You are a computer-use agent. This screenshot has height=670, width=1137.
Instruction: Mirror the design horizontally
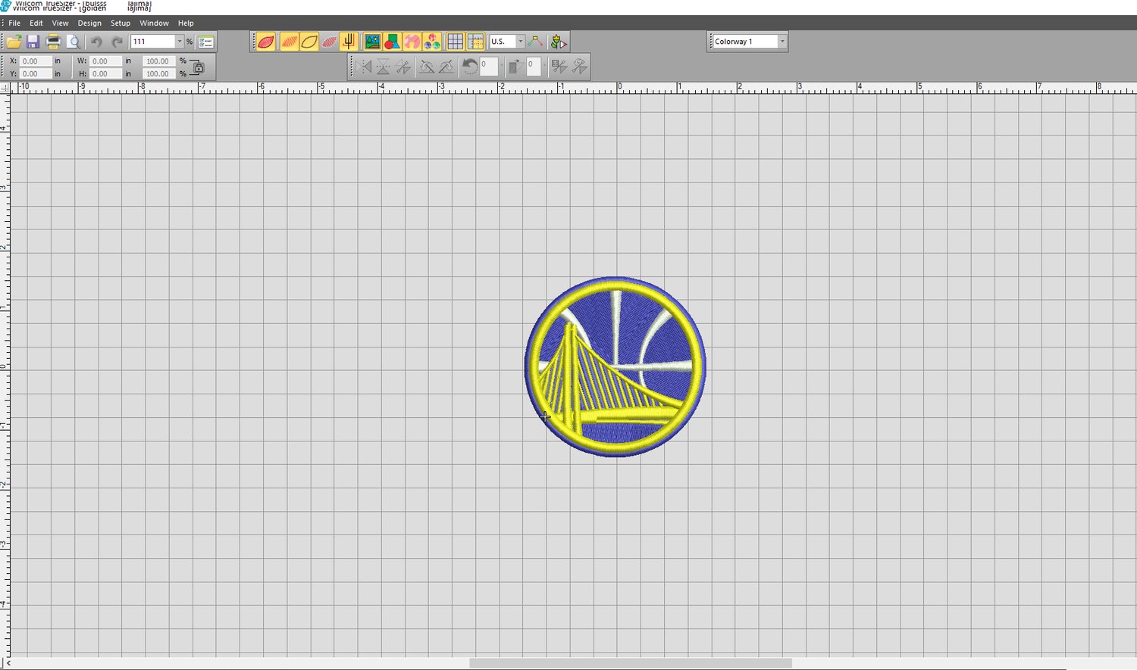365,67
